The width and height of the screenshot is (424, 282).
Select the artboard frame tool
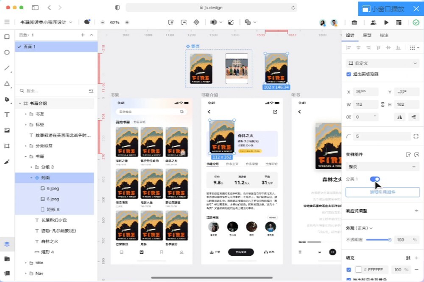click(x=7, y=146)
